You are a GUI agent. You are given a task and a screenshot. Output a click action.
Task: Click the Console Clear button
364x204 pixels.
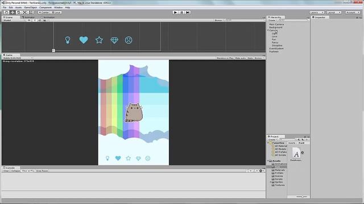(x=6, y=171)
